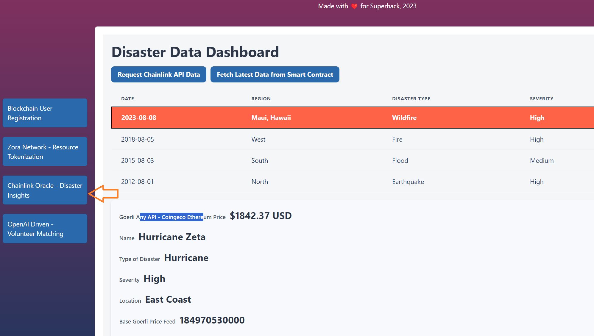The image size is (594, 336).
Task: Click the red heart icon in footer
Action: click(354, 6)
